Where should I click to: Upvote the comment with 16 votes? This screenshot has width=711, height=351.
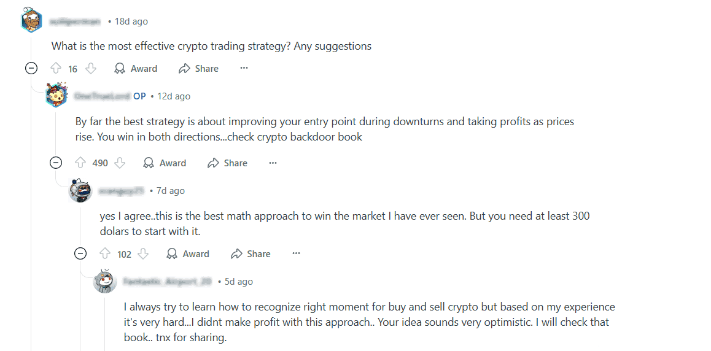(56, 68)
